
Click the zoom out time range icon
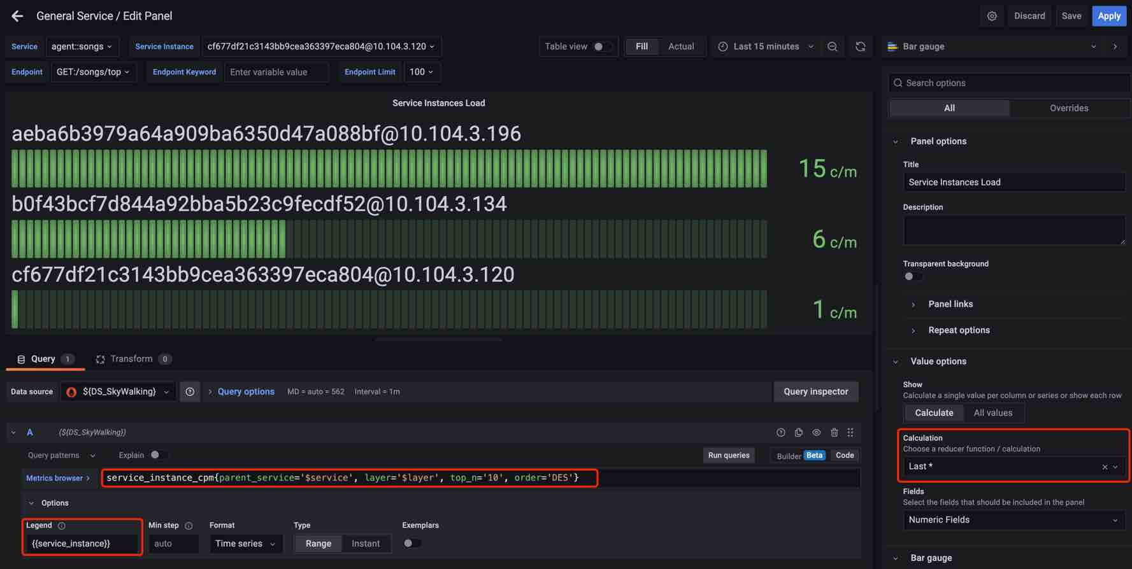832,46
